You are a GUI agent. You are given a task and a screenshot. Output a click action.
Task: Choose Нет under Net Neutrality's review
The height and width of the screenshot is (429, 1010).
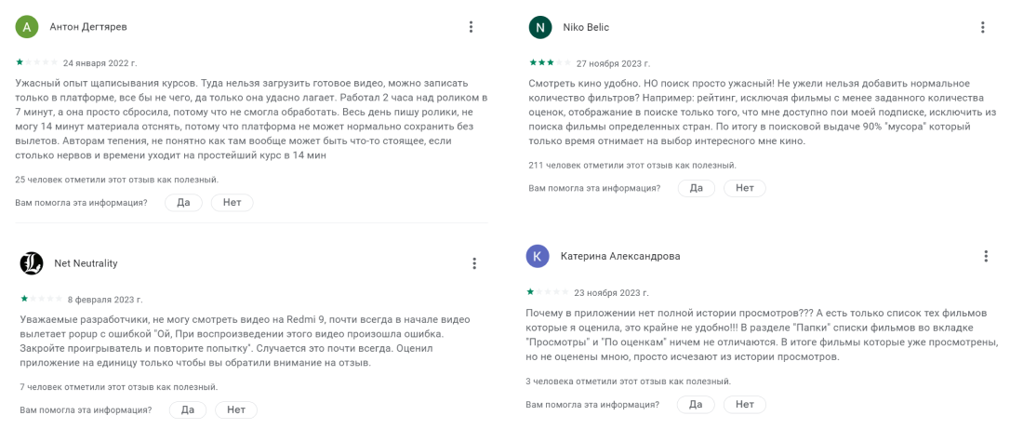coord(235,409)
